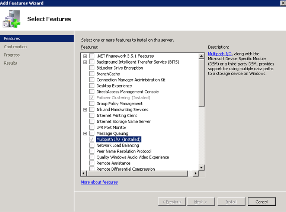Expand Ink and Handwriting Services node
The image size is (286, 212).
tap(85, 110)
